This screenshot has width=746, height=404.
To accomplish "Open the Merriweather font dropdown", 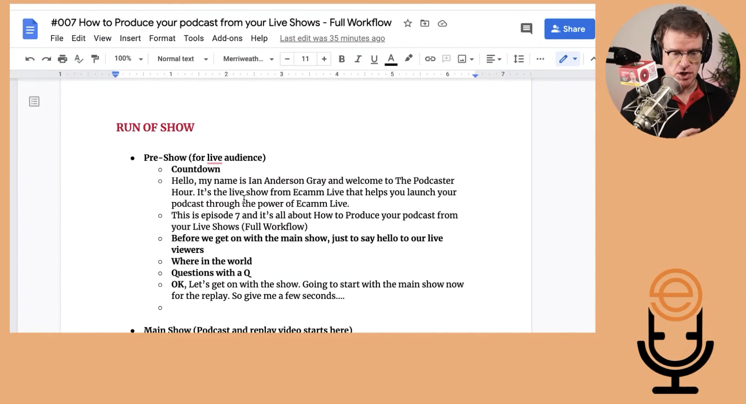I will pos(247,59).
